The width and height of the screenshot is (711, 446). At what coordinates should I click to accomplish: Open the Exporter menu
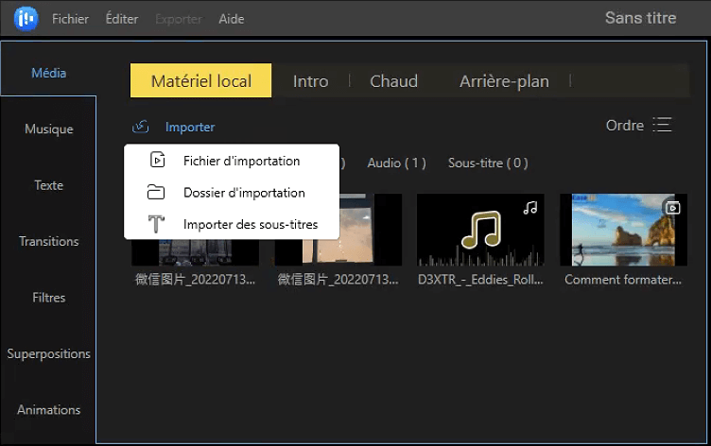[x=178, y=19]
